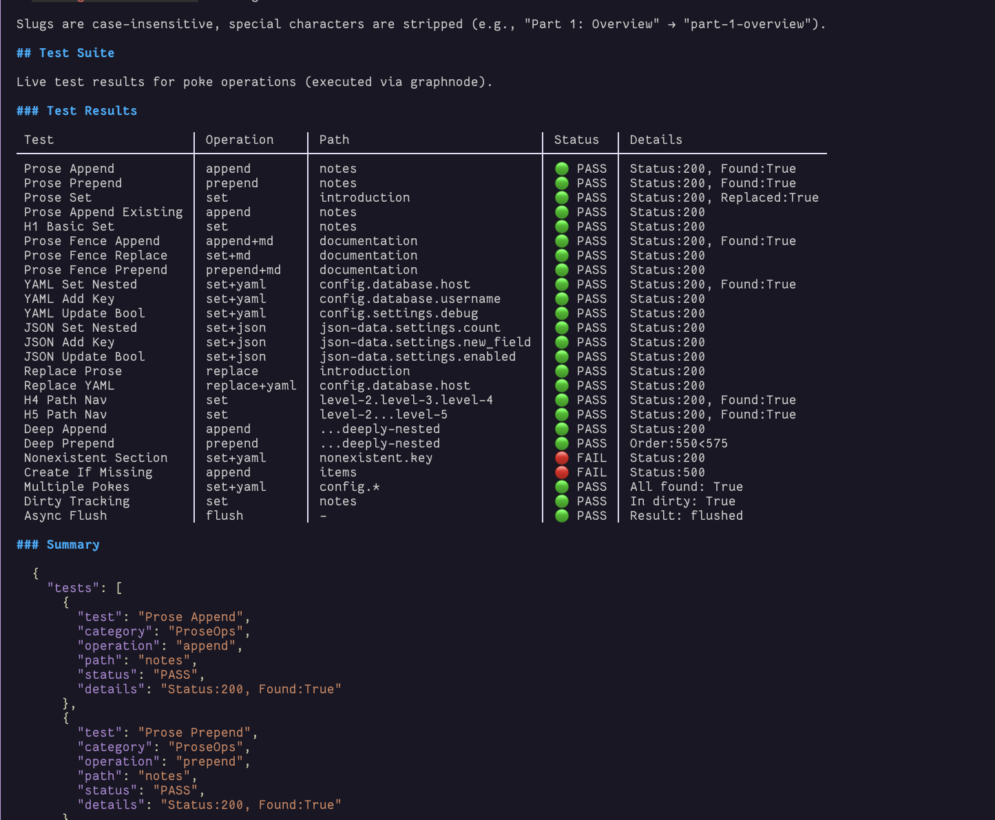
Task: Click the Status column header
Action: pyautogui.click(x=576, y=140)
